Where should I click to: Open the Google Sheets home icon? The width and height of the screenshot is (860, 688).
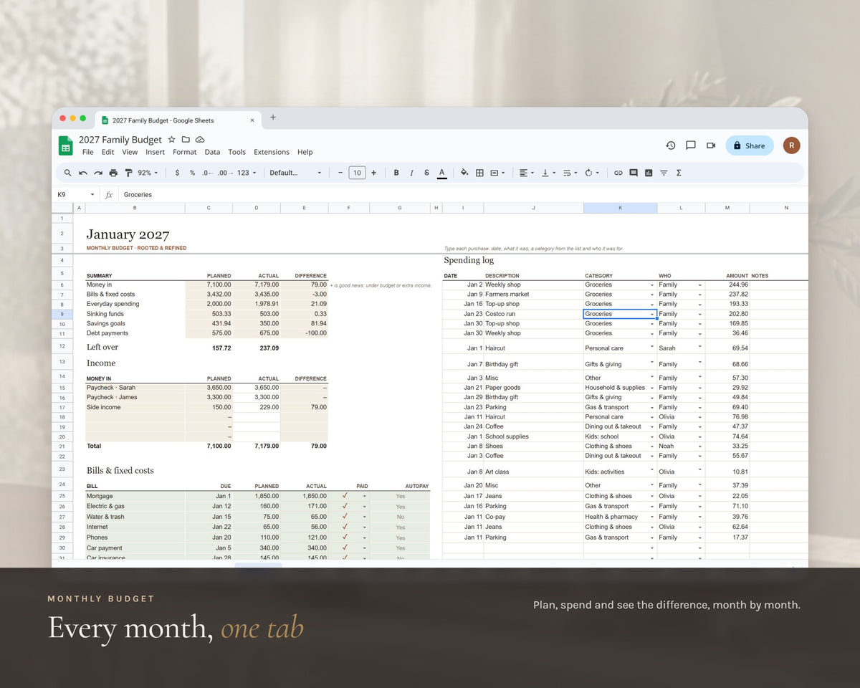click(x=66, y=145)
